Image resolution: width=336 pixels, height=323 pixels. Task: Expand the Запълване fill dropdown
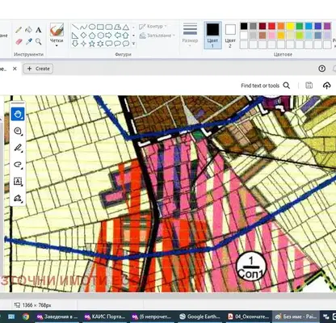click(157, 36)
